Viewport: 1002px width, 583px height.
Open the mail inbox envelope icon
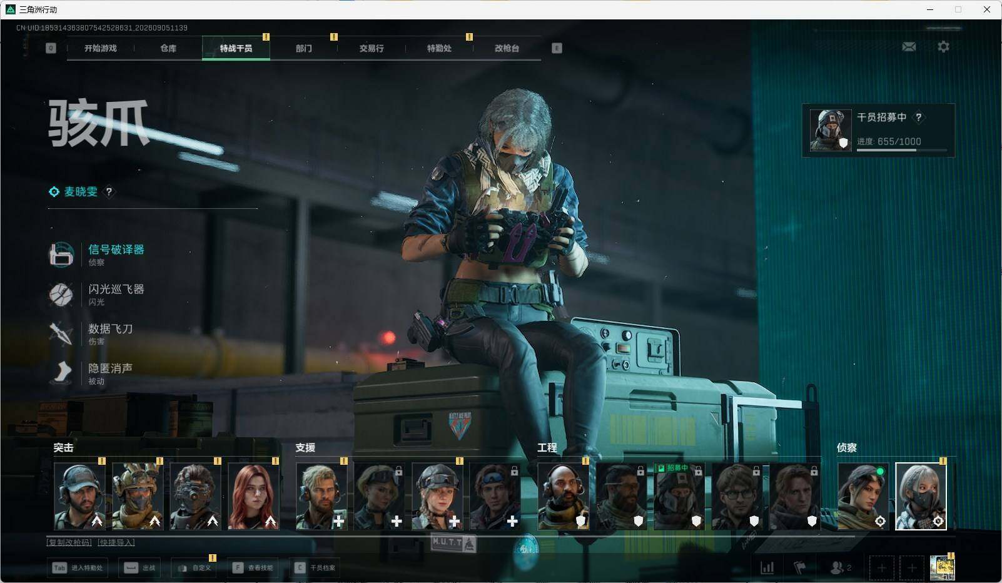(x=909, y=47)
